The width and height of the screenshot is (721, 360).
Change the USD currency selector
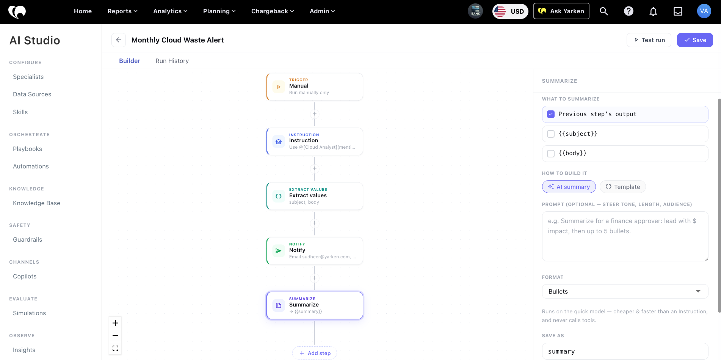(510, 11)
